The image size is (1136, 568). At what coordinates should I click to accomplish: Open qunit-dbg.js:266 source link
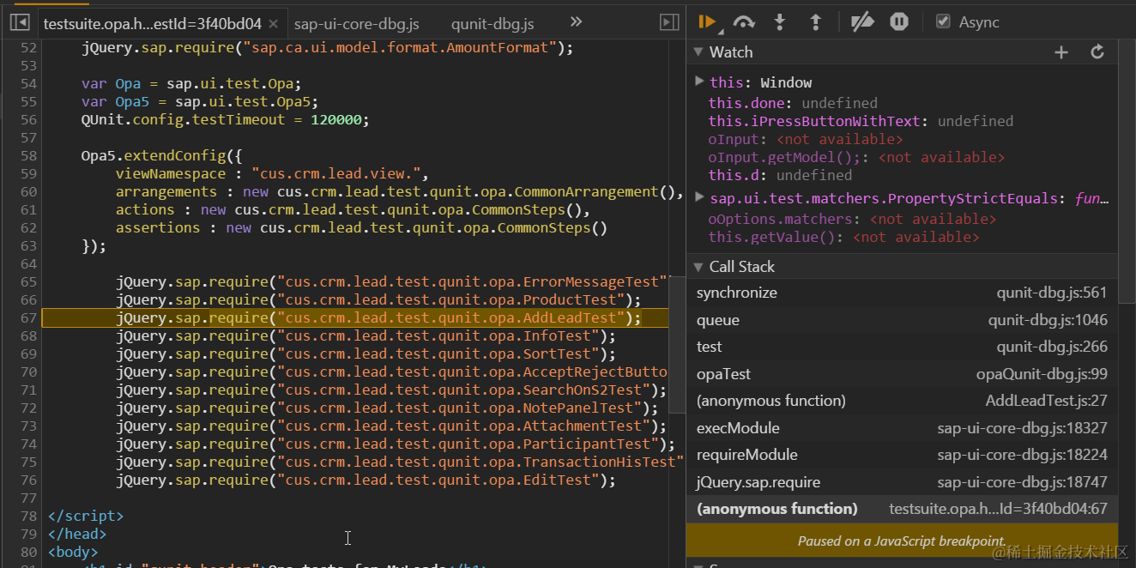[1051, 347]
